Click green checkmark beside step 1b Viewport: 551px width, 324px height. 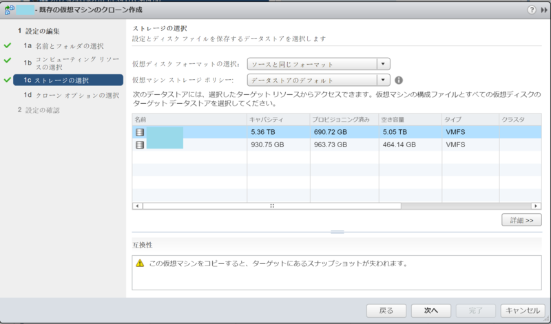point(8,60)
